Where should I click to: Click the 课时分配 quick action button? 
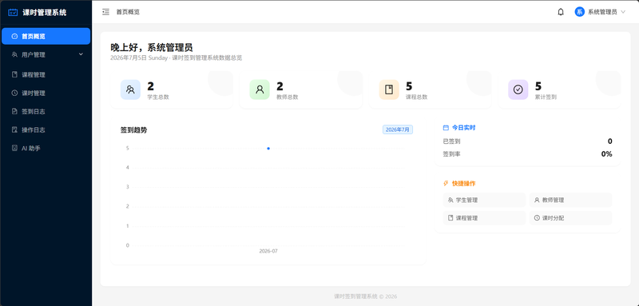[x=570, y=218]
